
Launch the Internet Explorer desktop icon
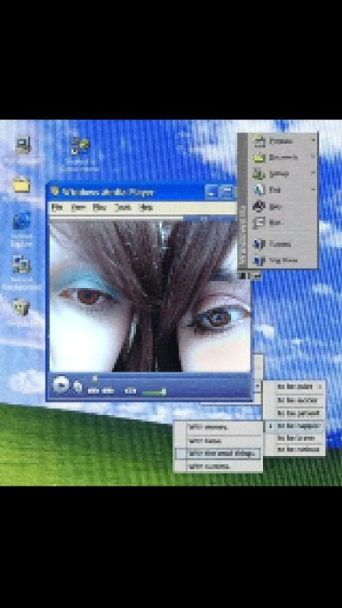22,221
